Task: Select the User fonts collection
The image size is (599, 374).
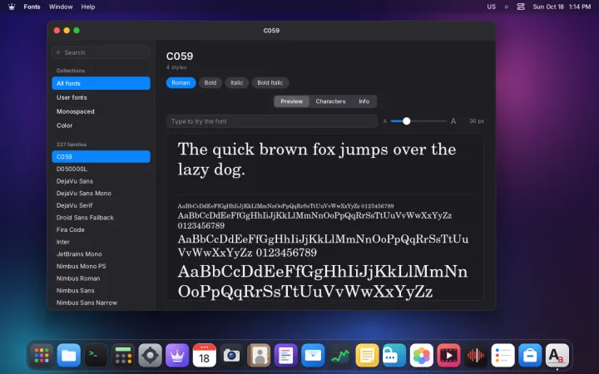Action: click(101, 97)
